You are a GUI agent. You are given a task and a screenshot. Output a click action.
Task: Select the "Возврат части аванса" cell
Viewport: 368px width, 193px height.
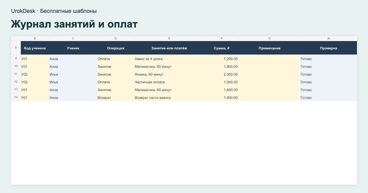(169, 98)
